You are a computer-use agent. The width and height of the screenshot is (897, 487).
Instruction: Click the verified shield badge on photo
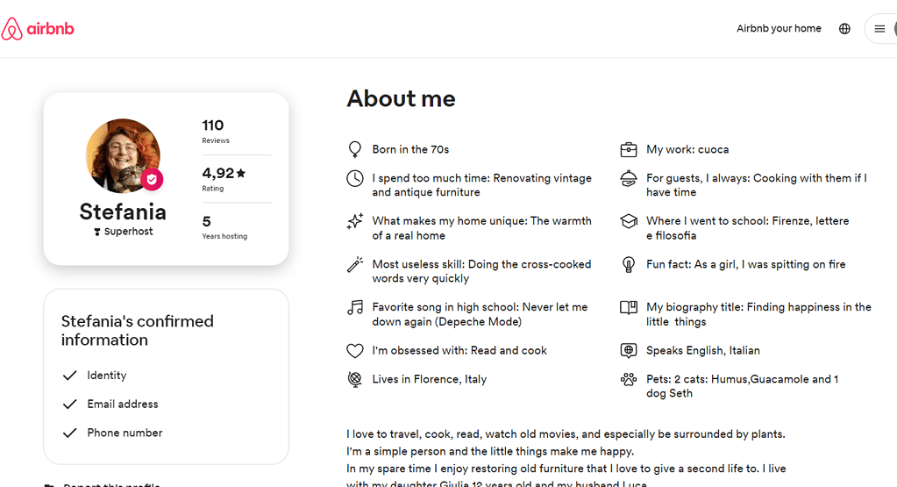point(152,180)
